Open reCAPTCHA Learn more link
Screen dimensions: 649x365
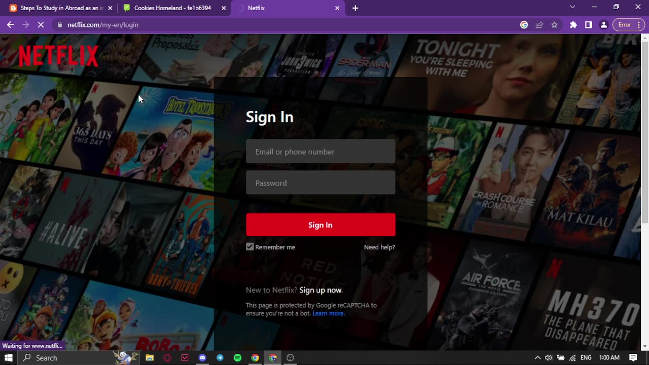click(328, 313)
